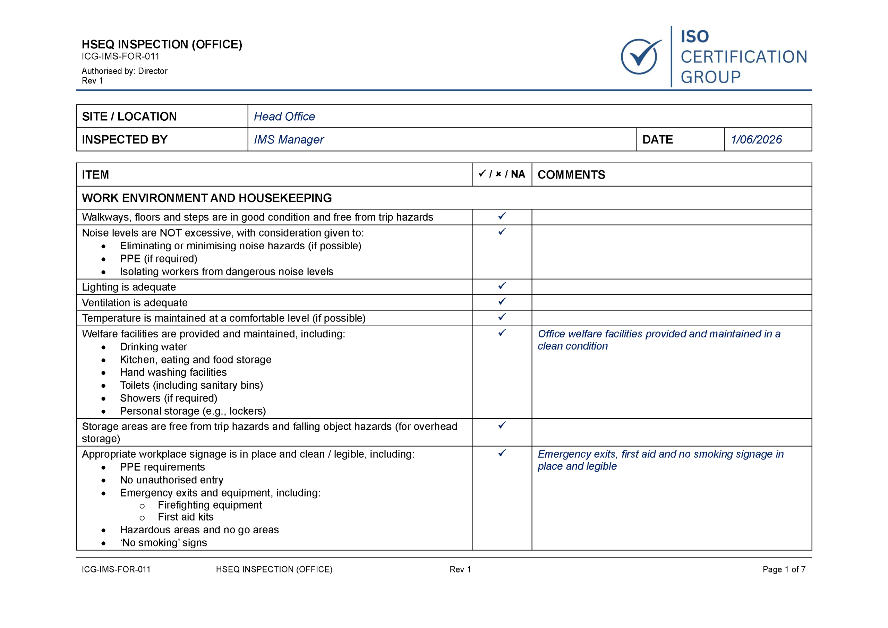The width and height of the screenshot is (888, 628).
Task: Click the checkmark in the Storage areas row
Action: coord(502,425)
